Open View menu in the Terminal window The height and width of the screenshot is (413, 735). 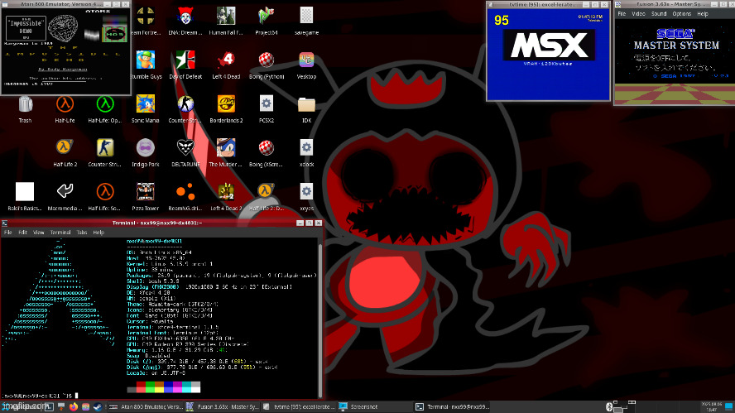click(x=38, y=233)
